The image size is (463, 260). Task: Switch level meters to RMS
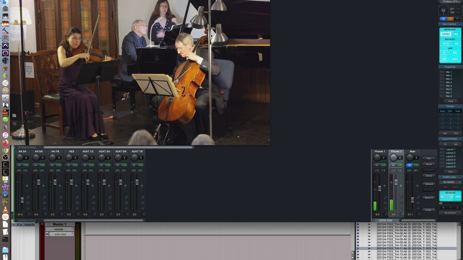pyautogui.click(x=456, y=43)
